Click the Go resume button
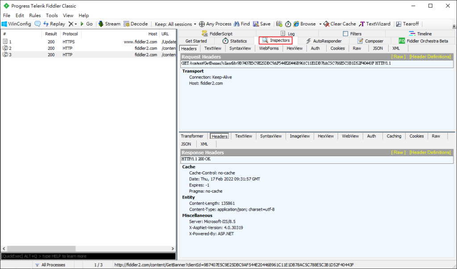 (x=86, y=24)
